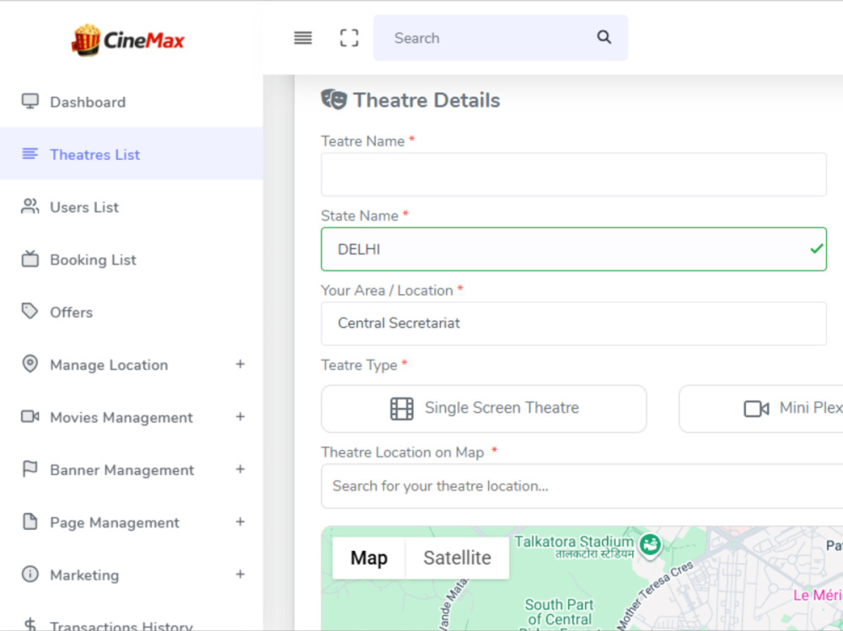Screen dimensions: 843x631
Task: Click the Manage Location pin icon
Action: pyautogui.click(x=30, y=364)
